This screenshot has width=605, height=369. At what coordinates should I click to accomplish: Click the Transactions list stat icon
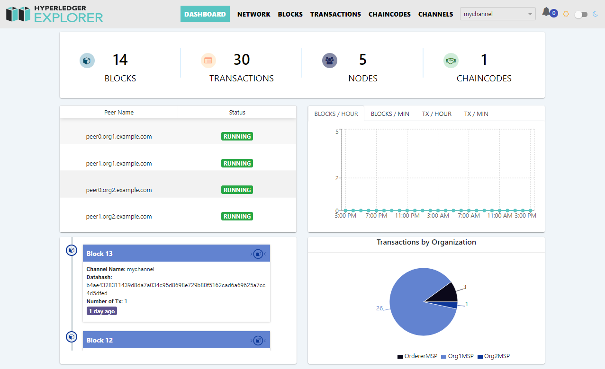[208, 61]
